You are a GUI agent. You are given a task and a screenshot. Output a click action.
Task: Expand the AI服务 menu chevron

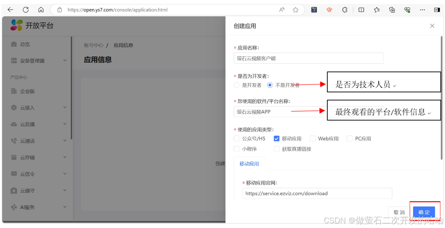pos(65,207)
